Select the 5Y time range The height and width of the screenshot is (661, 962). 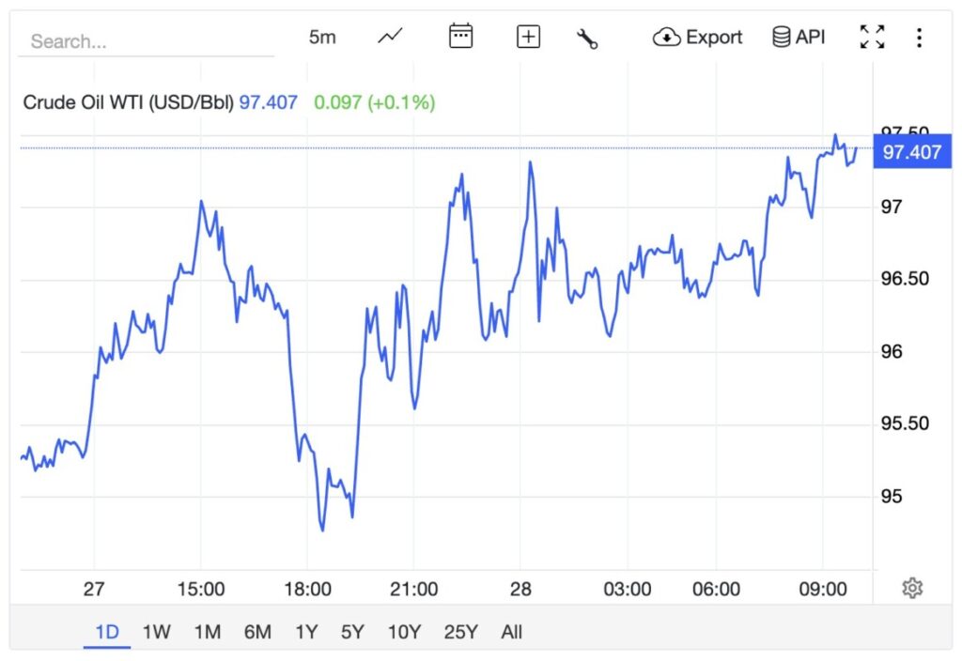pos(352,632)
